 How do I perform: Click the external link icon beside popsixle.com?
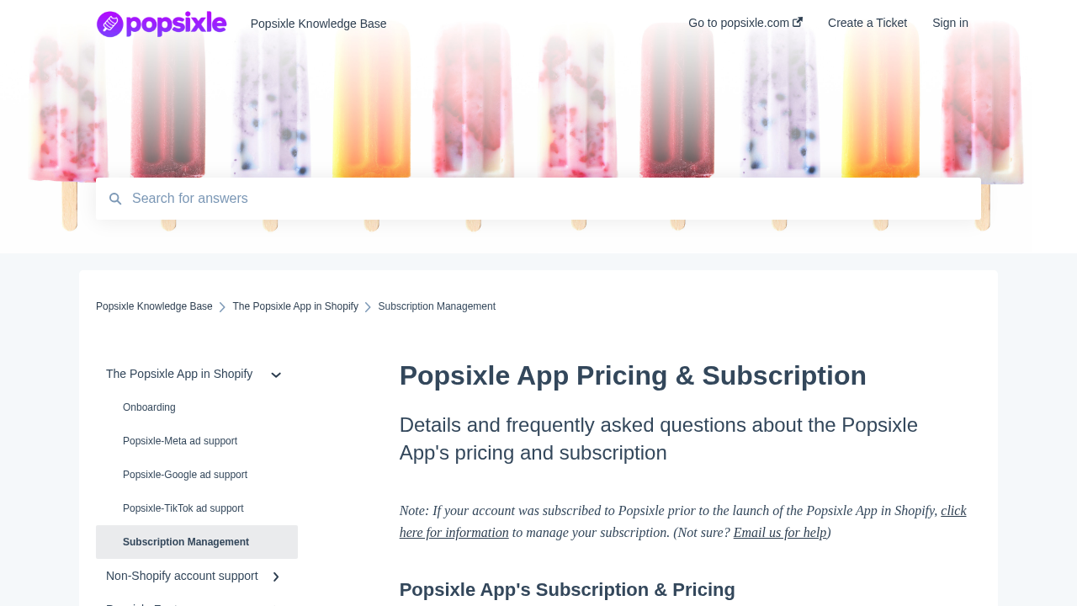tap(798, 22)
